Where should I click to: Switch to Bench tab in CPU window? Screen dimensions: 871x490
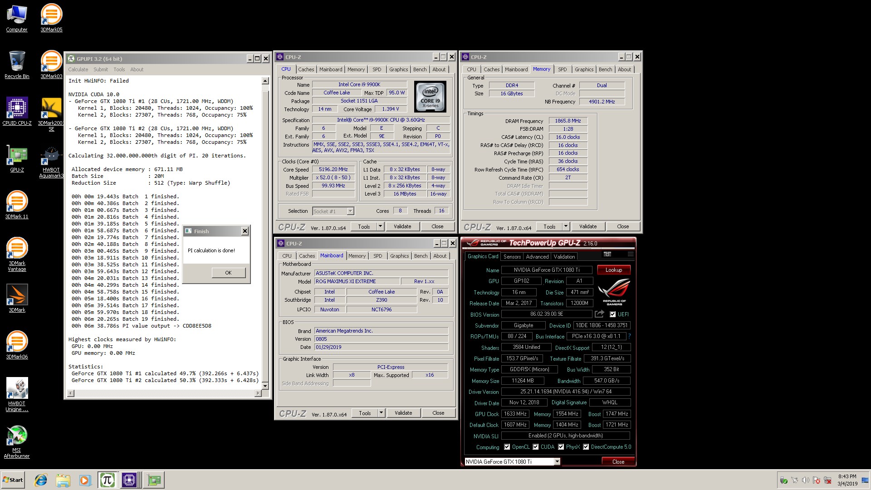[420, 69]
